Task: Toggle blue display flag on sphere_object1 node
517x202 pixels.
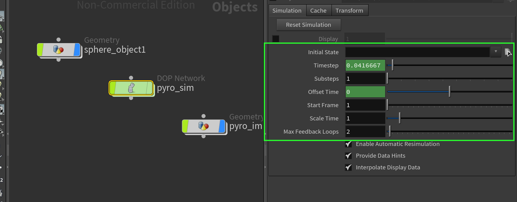Action: (x=77, y=50)
